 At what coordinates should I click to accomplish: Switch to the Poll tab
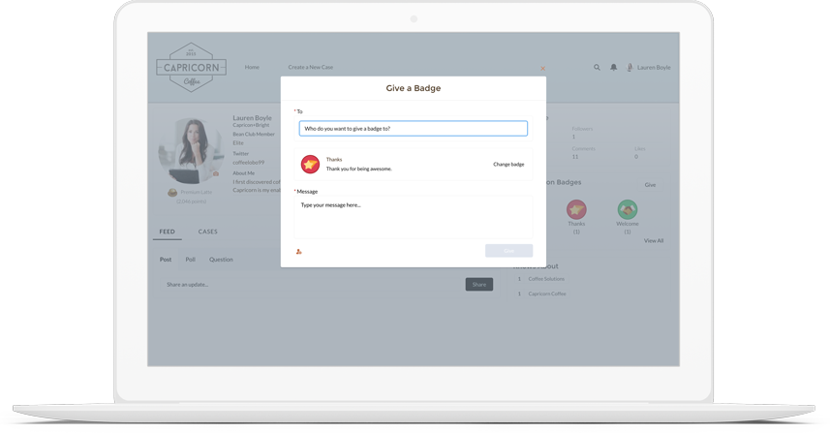point(190,260)
